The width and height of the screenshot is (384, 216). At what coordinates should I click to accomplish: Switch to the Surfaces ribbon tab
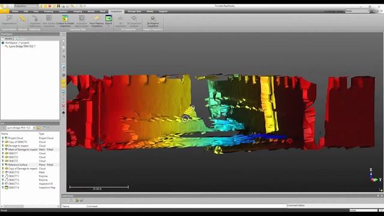pyautogui.click(x=63, y=11)
